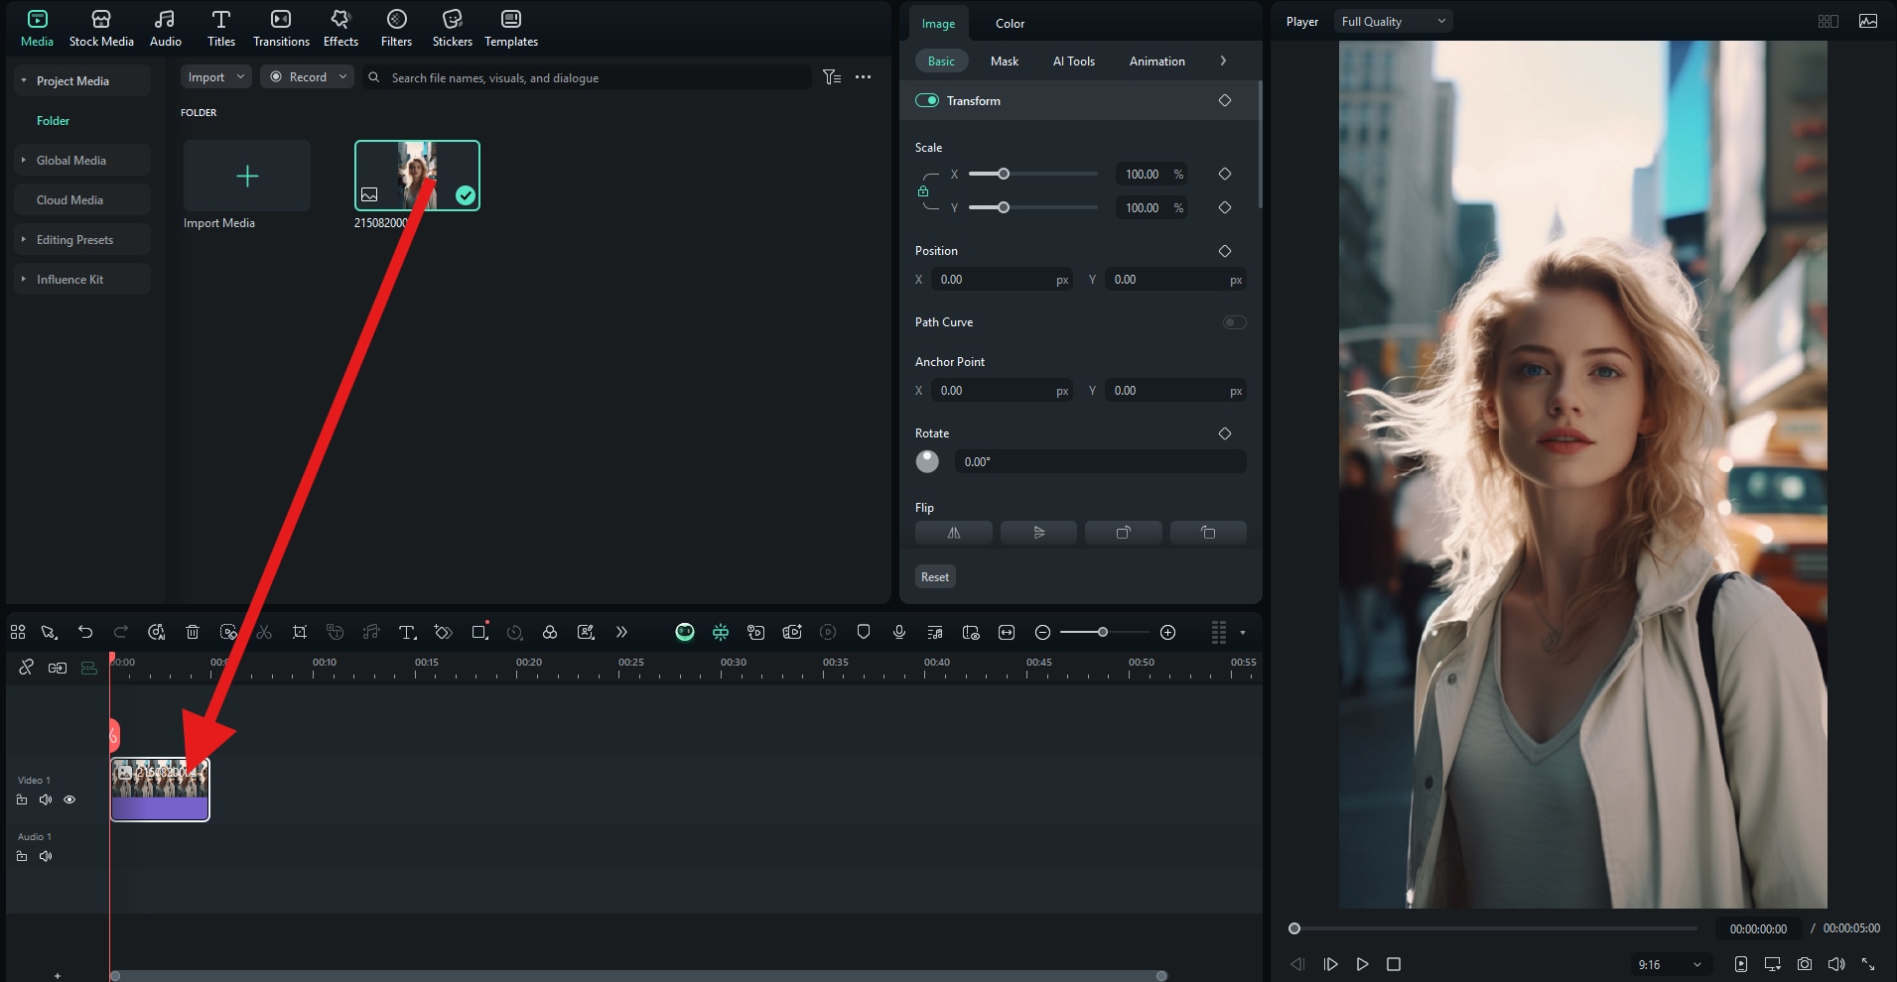
Task: Open the media panel more options menu
Action: pyautogui.click(x=863, y=76)
